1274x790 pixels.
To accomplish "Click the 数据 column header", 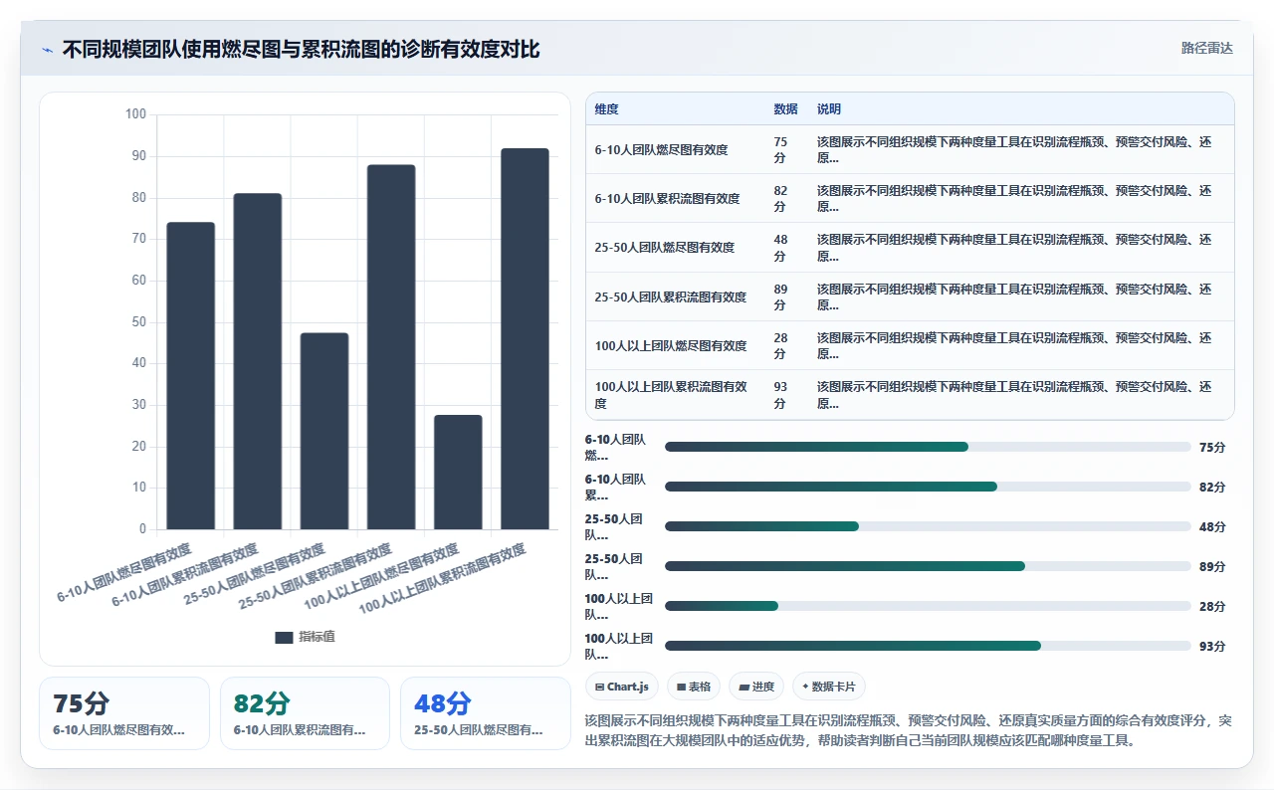I will (785, 109).
